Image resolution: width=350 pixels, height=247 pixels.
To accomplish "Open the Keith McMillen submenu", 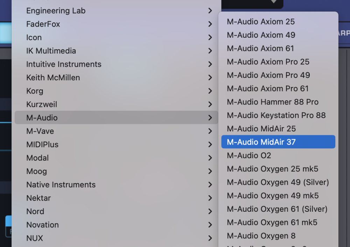I will click(x=53, y=78).
